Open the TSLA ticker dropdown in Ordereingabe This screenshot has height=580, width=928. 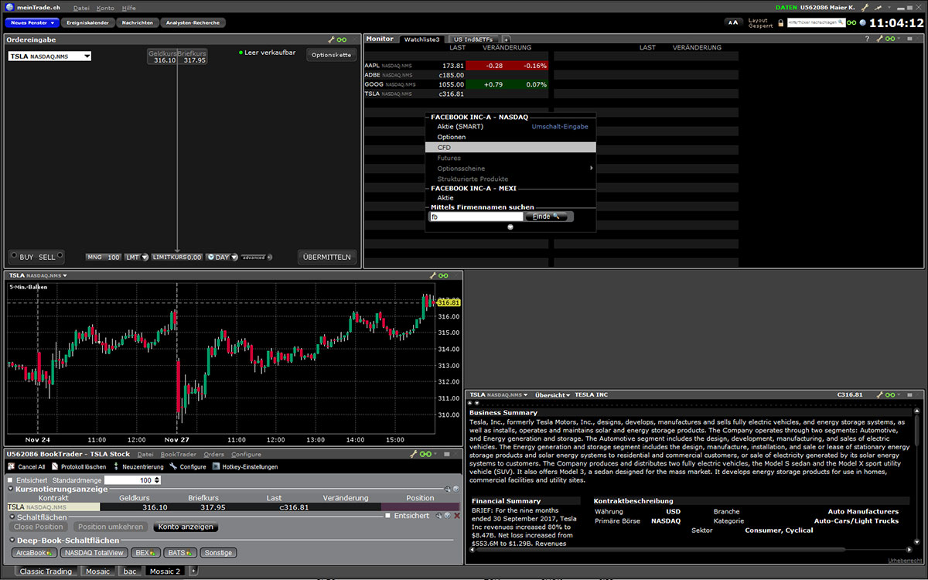87,56
